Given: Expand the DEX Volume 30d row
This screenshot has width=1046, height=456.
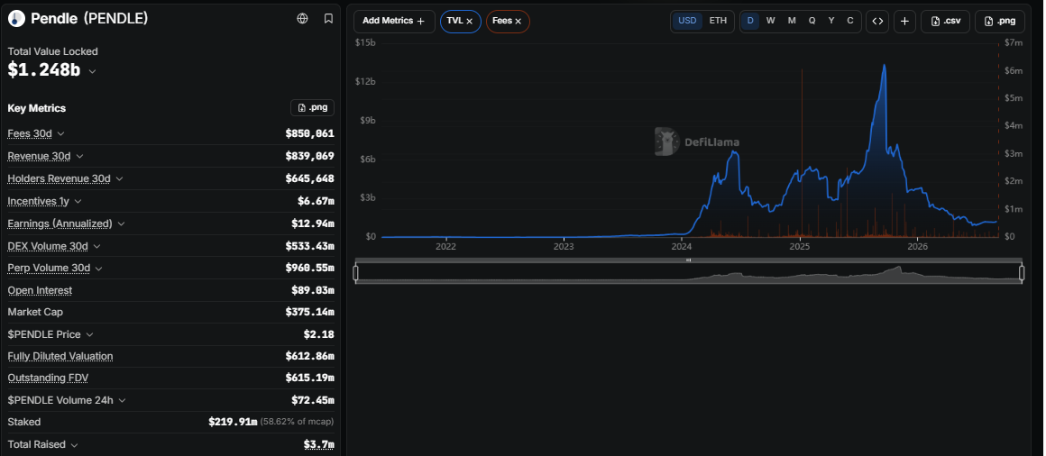Looking at the screenshot, I should (96, 246).
